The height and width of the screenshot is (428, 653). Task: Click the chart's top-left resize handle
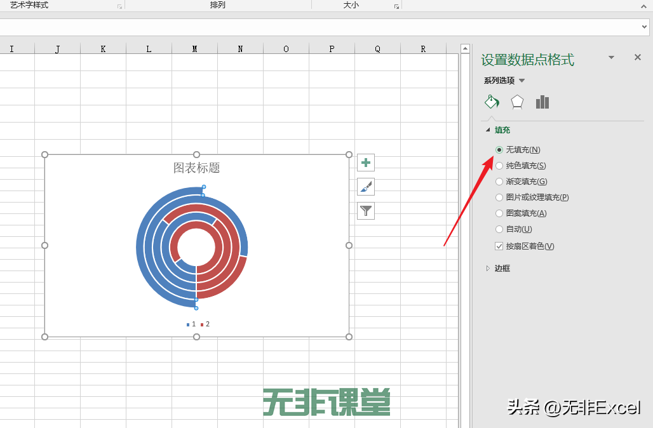click(x=45, y=154)
